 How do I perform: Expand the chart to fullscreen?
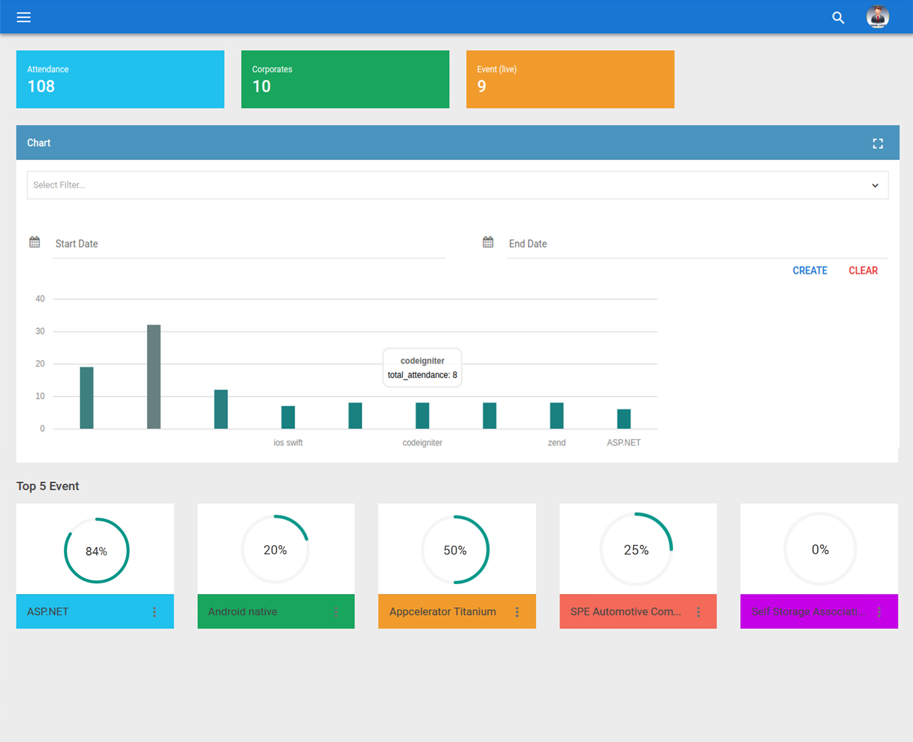878,143
